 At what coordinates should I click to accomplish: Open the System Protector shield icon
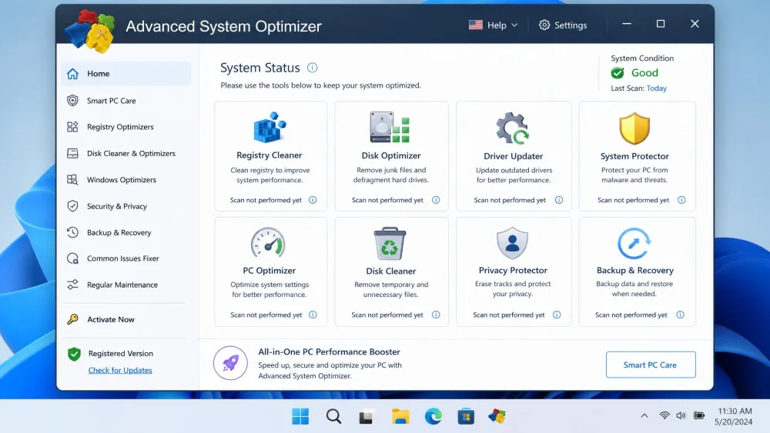[x=634, y=128]
